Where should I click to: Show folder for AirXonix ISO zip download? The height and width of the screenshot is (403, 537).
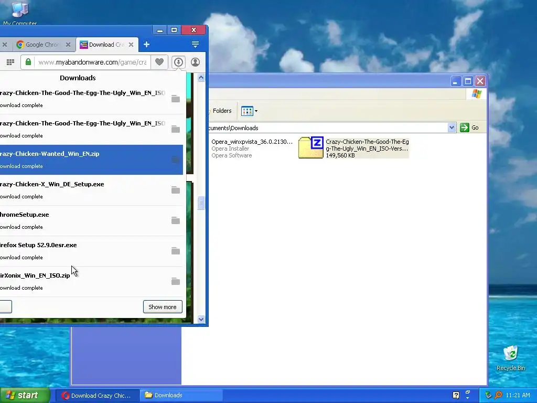pos(176,281)
